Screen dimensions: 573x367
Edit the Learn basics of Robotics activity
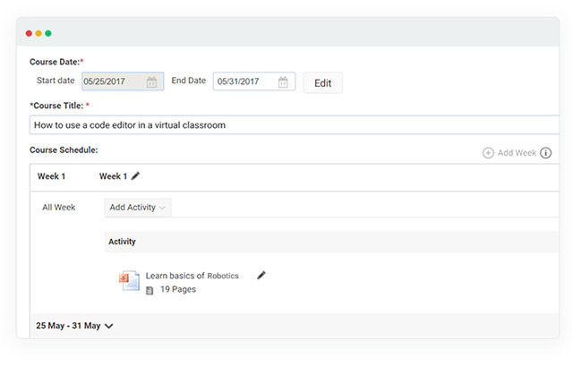click(x=261, y=276)
